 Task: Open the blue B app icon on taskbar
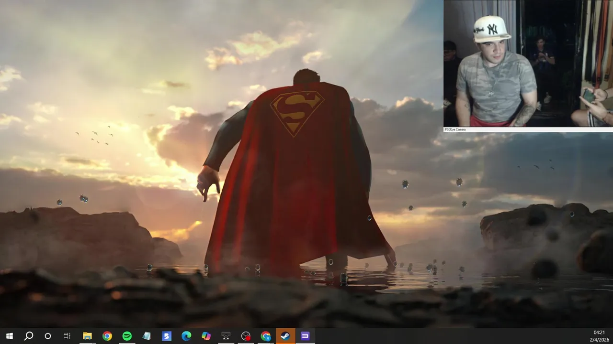166,336
